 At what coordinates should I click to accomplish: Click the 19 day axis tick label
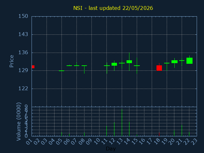click(164, 141)
